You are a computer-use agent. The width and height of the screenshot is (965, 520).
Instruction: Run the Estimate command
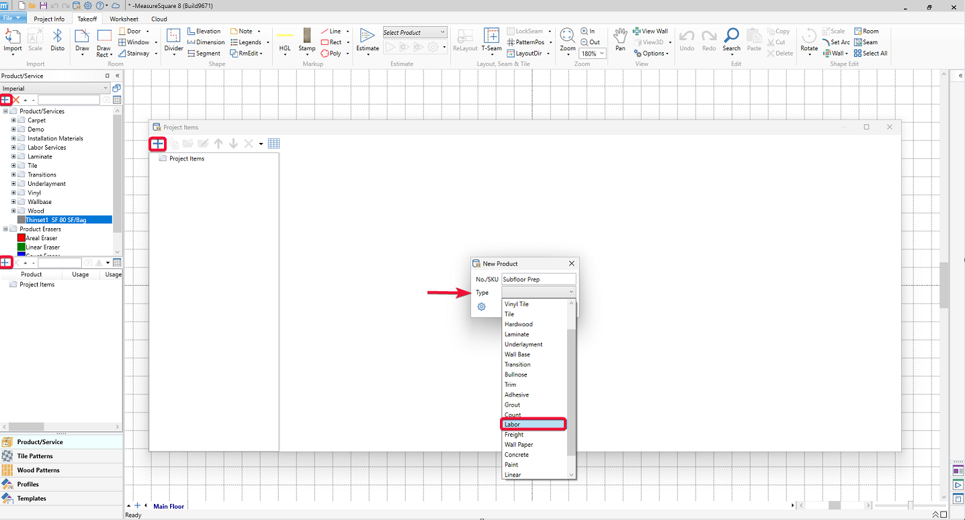click(x=368, y=40)
